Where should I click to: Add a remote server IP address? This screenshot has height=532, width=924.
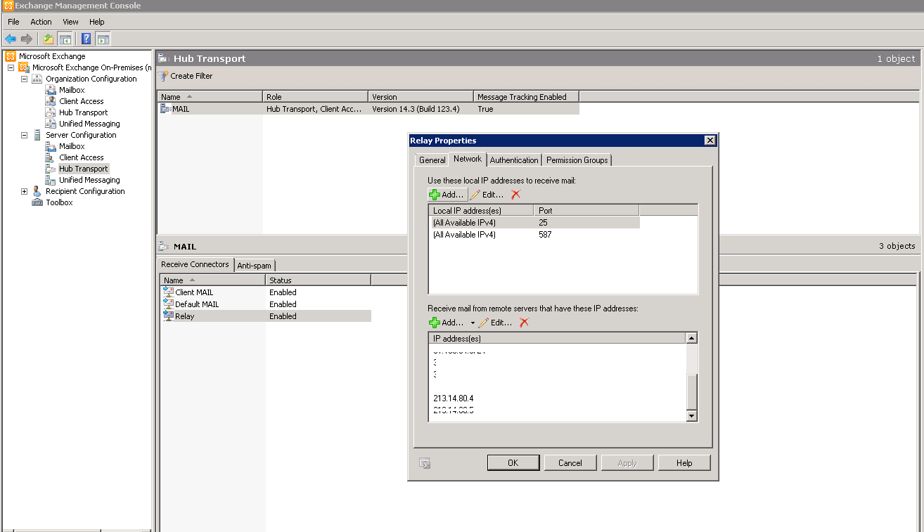coord(447,323)
